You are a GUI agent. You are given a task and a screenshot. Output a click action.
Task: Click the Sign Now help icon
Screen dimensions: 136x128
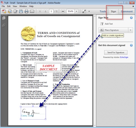(131, 18)
